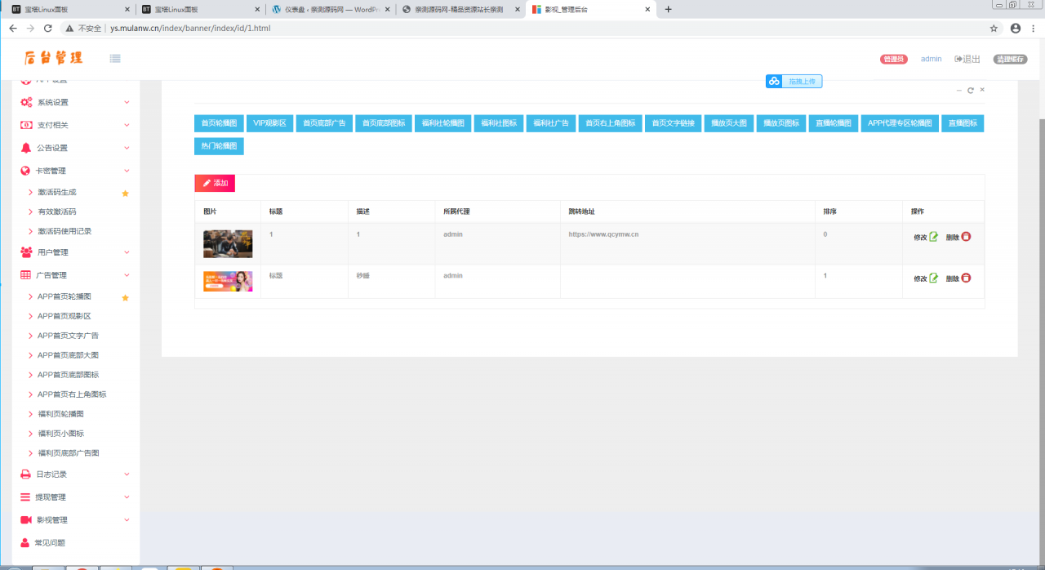Click the 提现管理 bars icon
Screen dimensions: 1045x570
(26, 497)
